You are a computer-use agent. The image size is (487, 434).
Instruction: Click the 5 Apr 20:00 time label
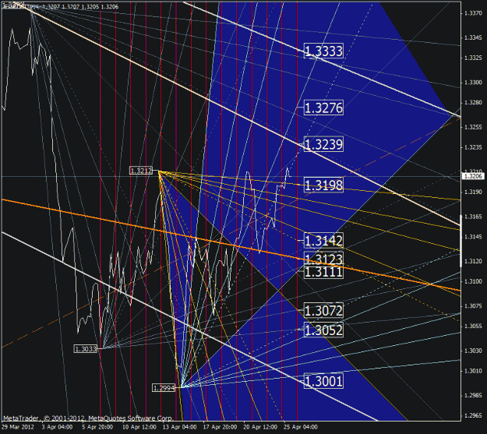pos(97,427)
